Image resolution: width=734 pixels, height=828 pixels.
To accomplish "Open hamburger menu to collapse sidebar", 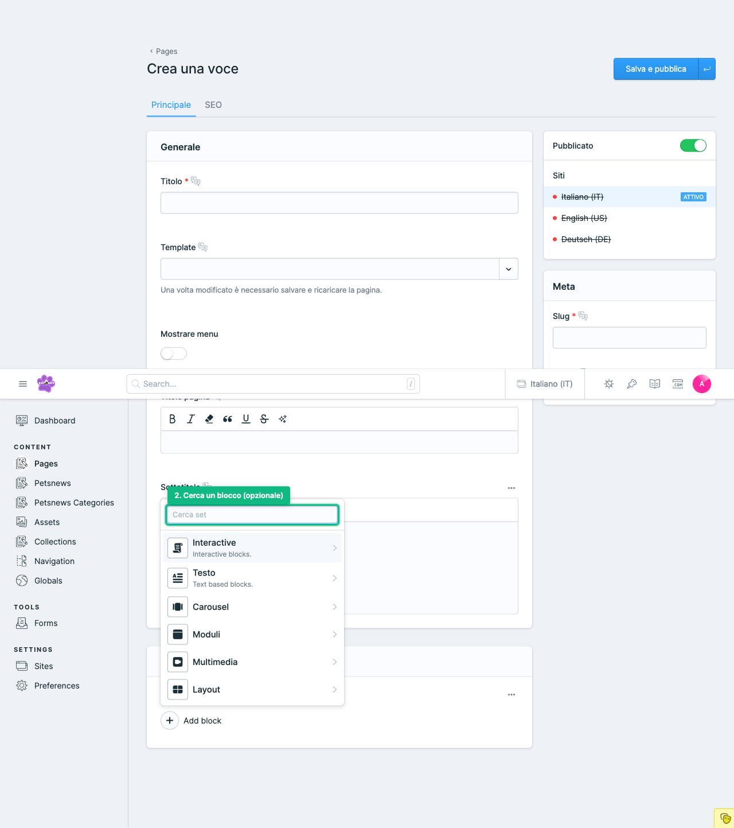I will pos(23,384).
